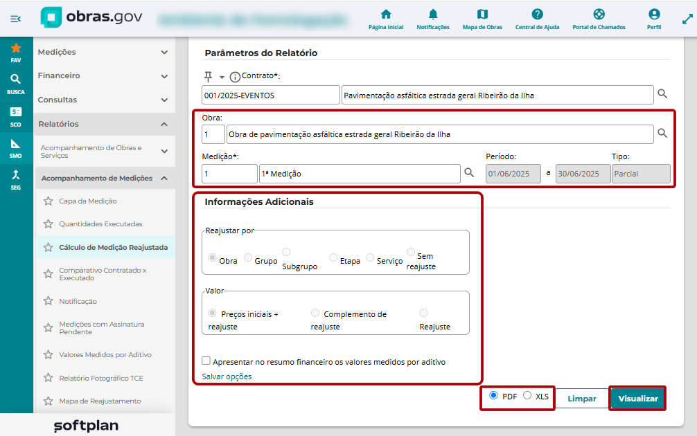Collapse the Relatórios menu section
Viewport: 697px width, 436px height.
[105, 124]
